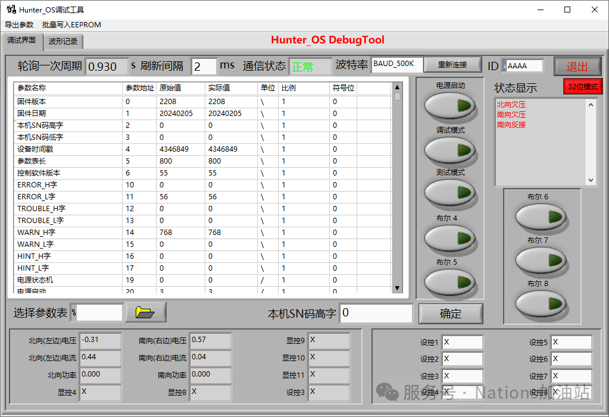The height and width of the screenshot is (417, 609).
Task: Select the 参数表长 row name
Action: (32, 161)
